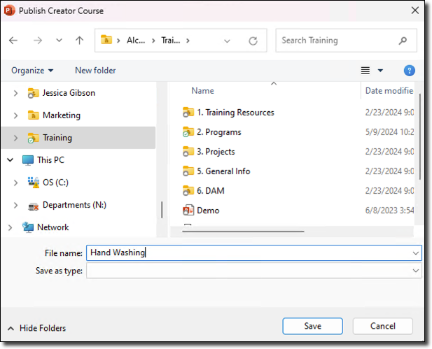Open the Organize menu

(32, 71)
